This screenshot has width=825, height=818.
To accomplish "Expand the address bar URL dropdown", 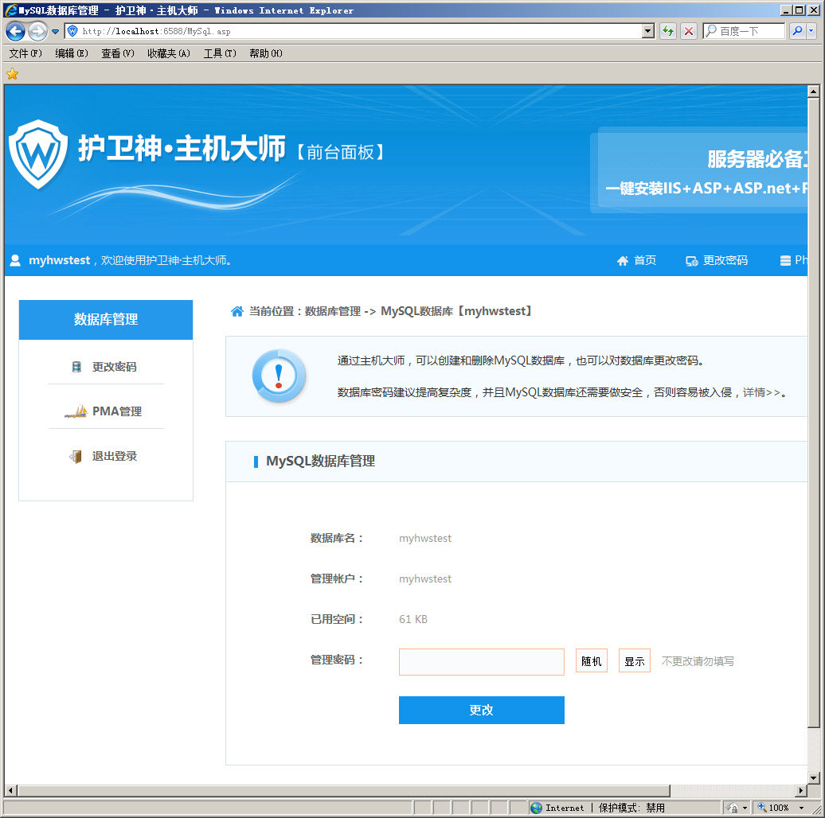I will click(647, 31).
